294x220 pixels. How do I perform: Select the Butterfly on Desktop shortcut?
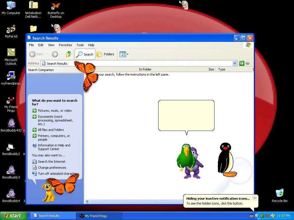(56, 10)
